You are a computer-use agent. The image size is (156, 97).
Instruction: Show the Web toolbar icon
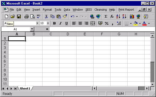[x=98, y=16]
